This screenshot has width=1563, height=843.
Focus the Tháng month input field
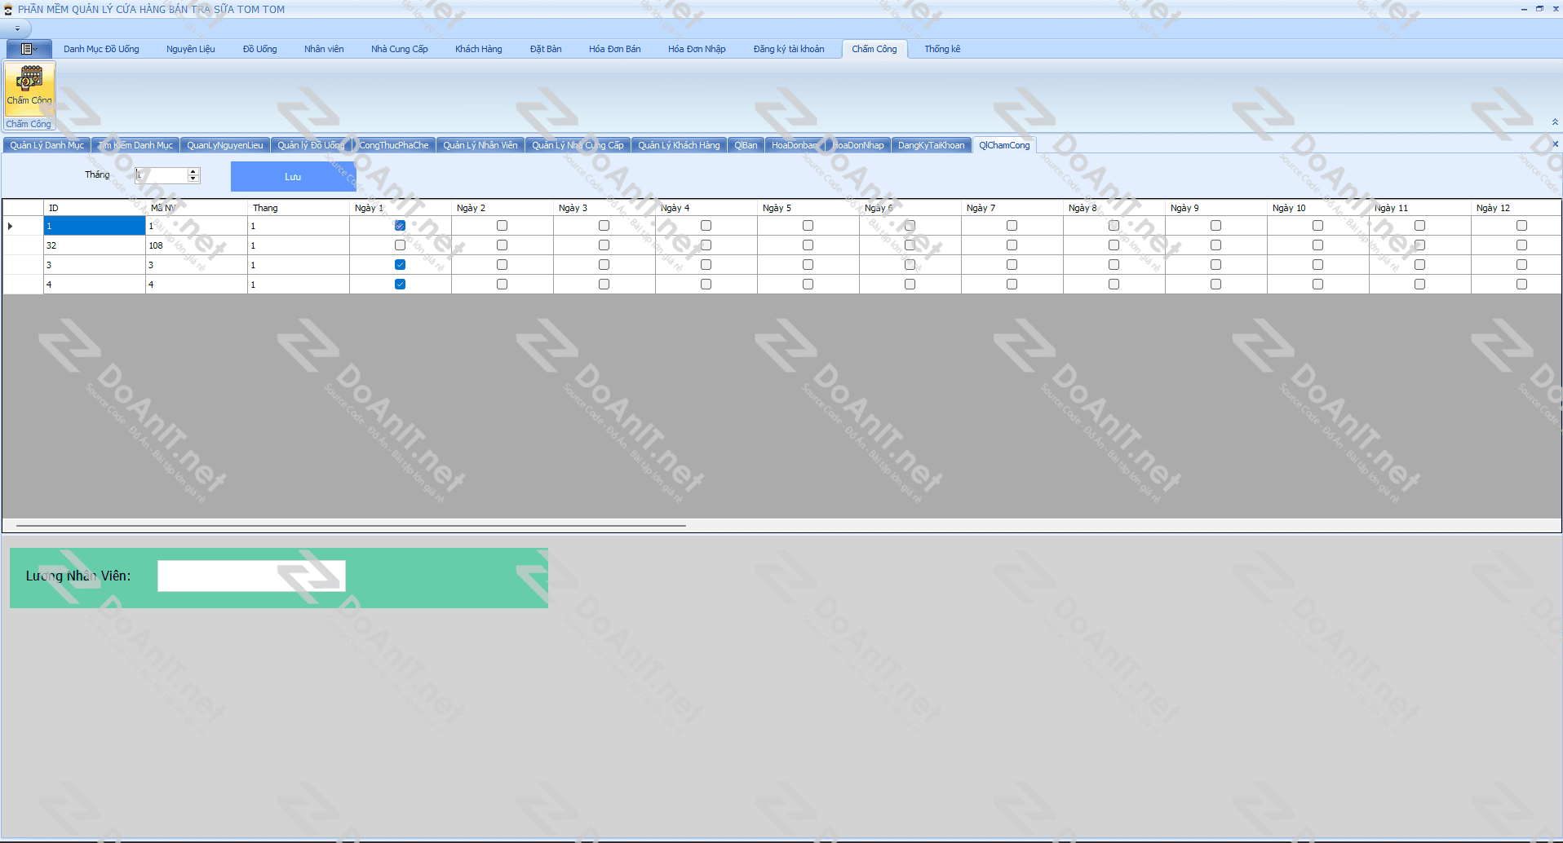click(162, 175)
